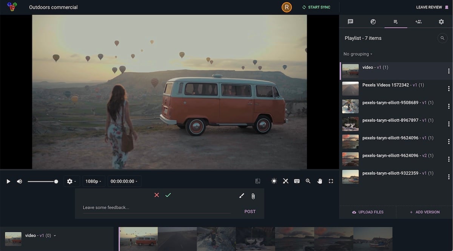Switch to the comments tab
The height and width of the screenshot is (251, 453).
point(350,21)
